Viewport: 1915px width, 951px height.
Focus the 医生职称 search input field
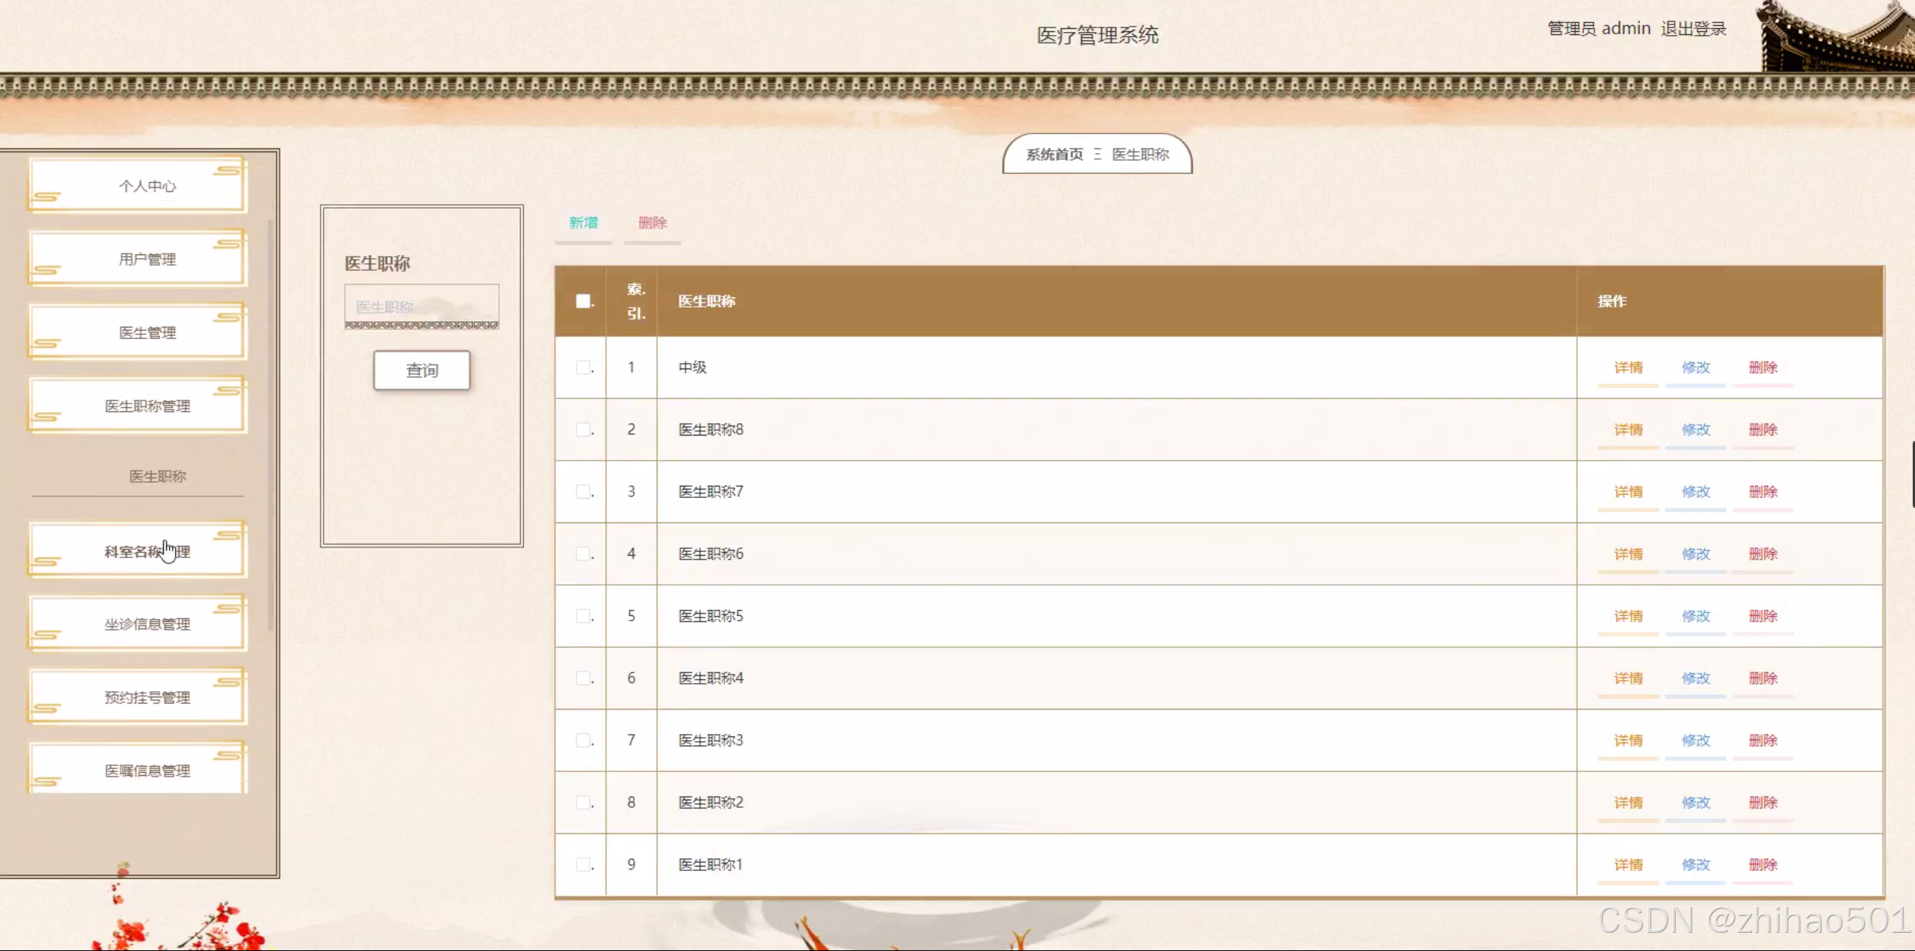(421, 306)
